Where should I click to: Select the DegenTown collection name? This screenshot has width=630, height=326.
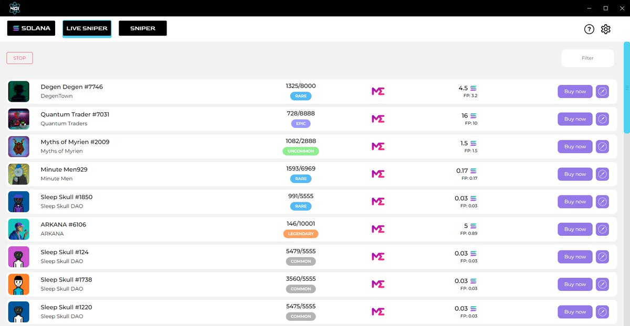(x=57, y=96)
